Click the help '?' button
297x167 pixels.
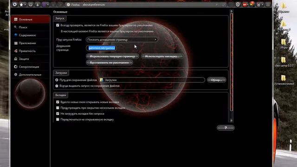[226, 128]
